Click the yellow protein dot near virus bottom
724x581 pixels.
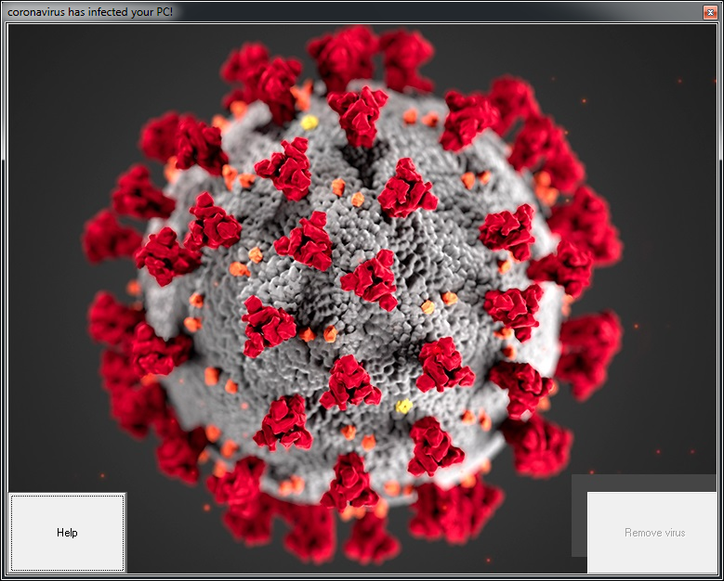[403, 407]
